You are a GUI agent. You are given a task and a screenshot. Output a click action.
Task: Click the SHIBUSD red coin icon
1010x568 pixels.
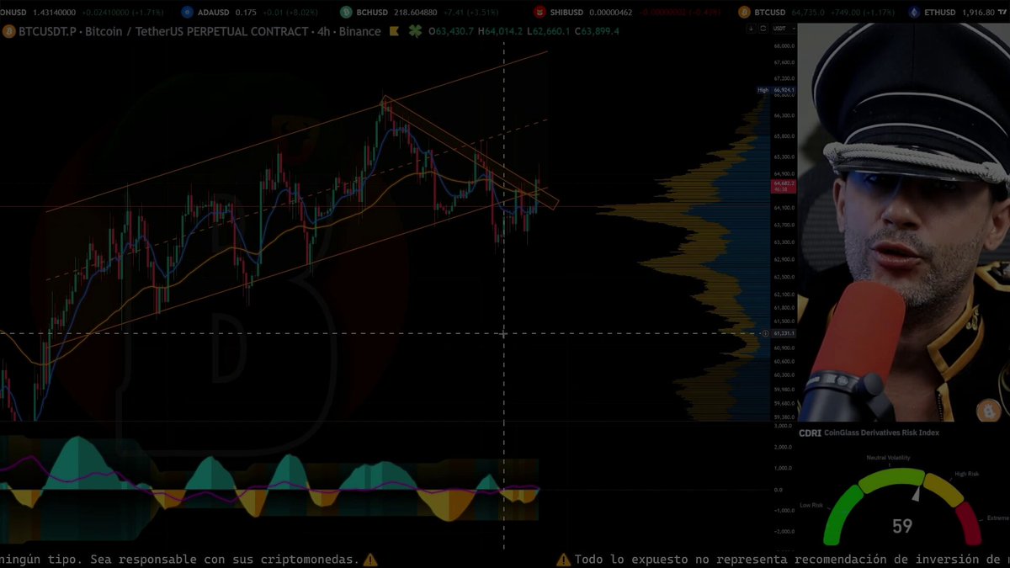point(541,12)
